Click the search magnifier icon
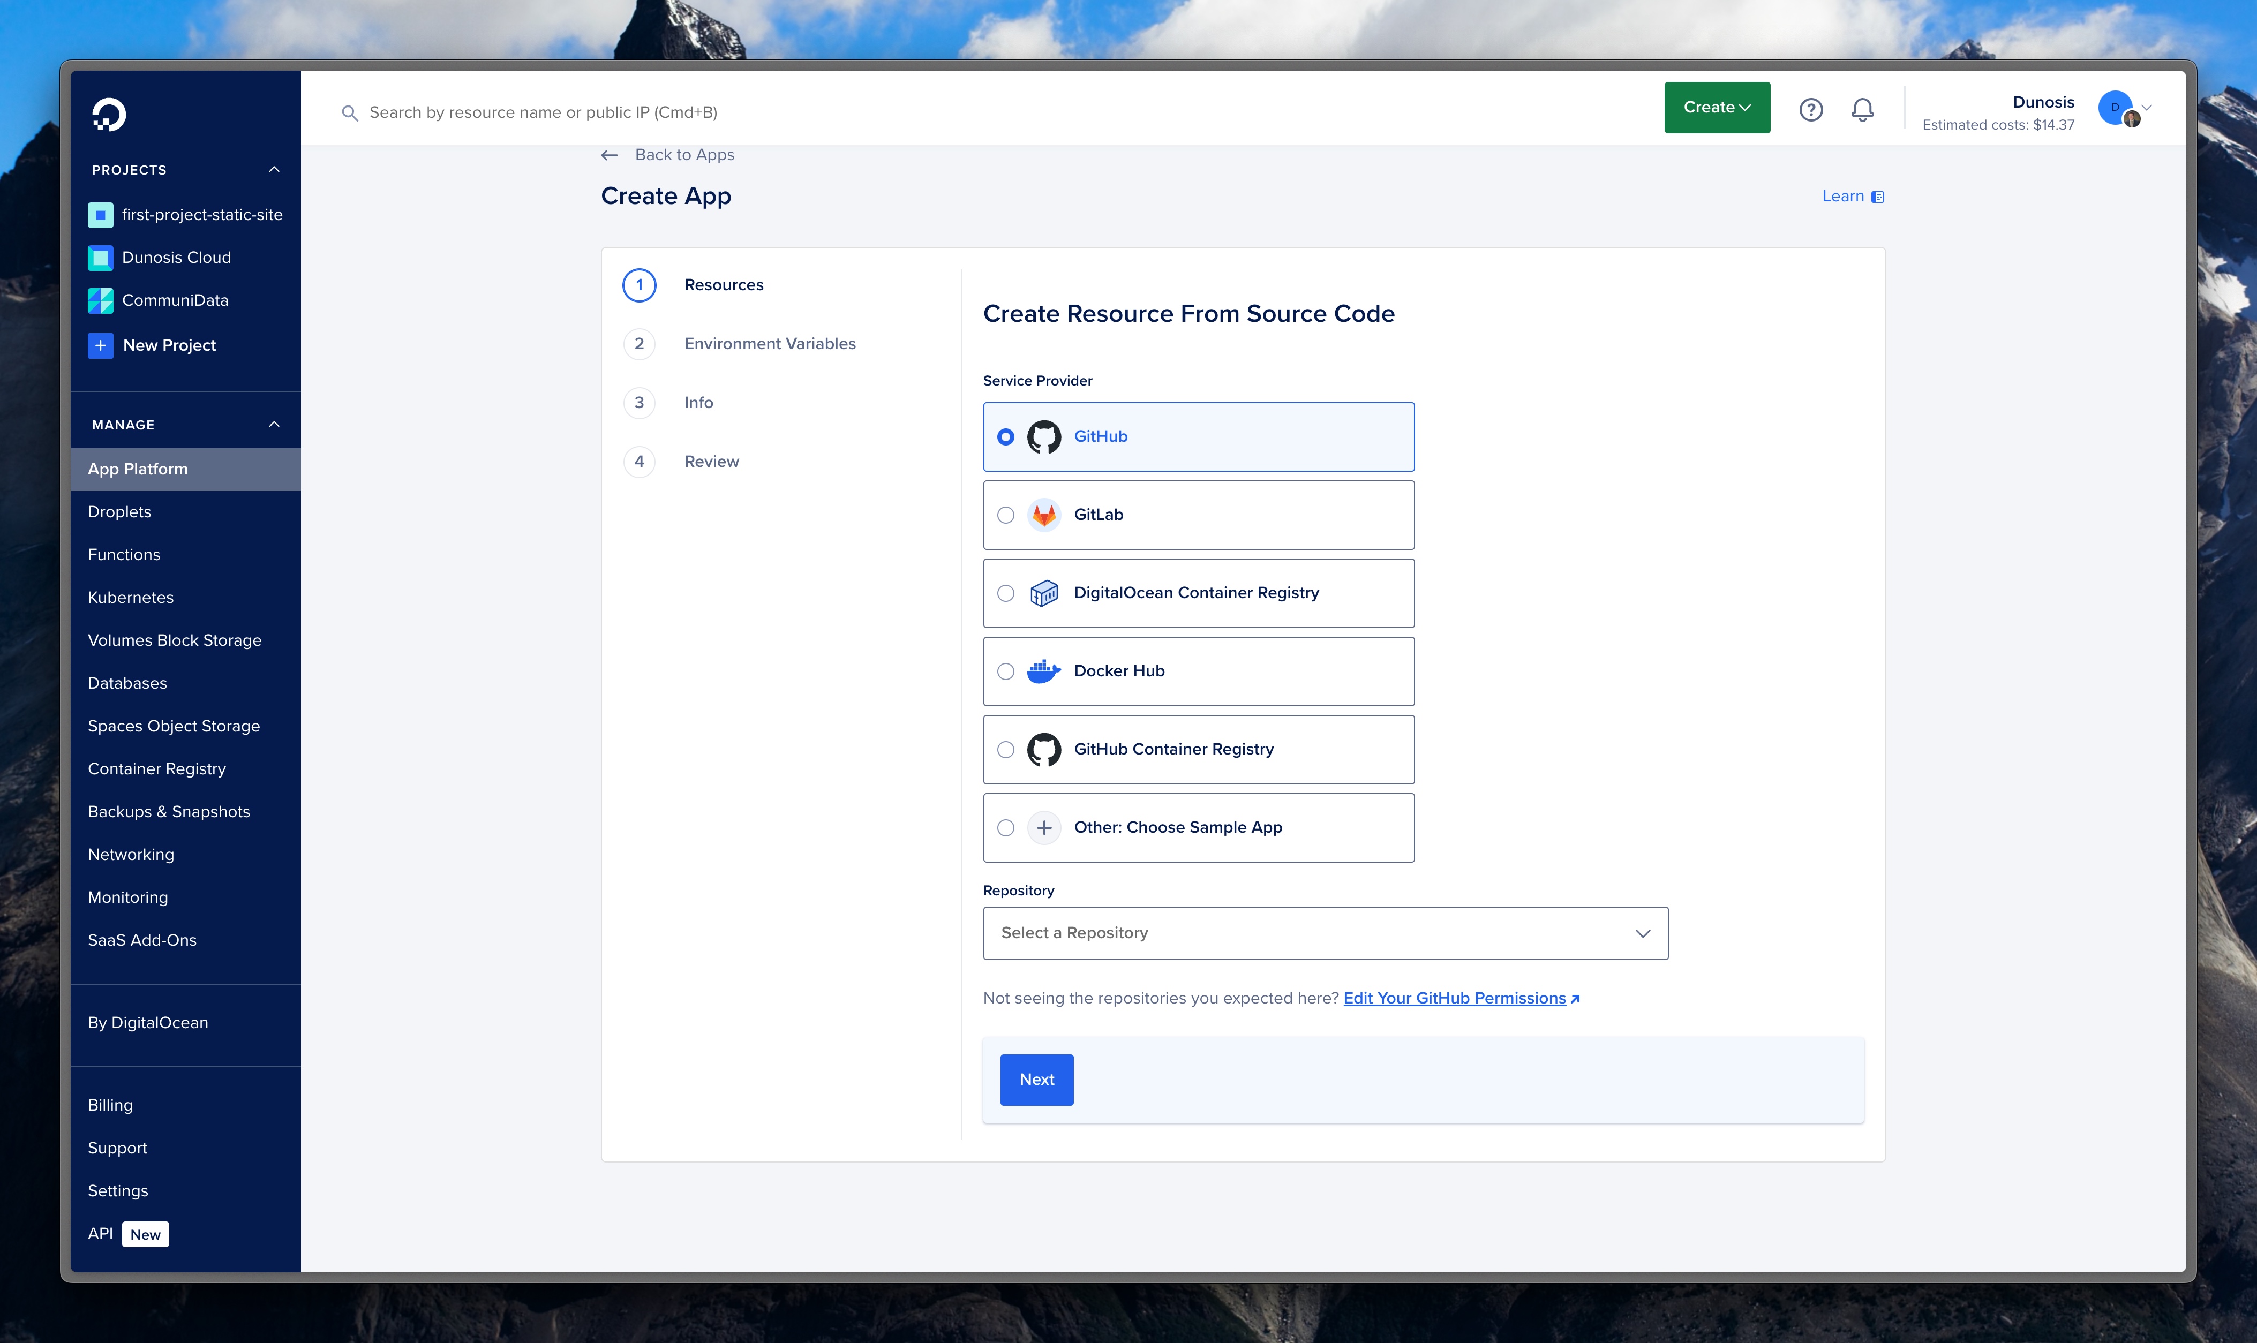The height and width of the screenshot is (1343, 2257). pos(350,111)
